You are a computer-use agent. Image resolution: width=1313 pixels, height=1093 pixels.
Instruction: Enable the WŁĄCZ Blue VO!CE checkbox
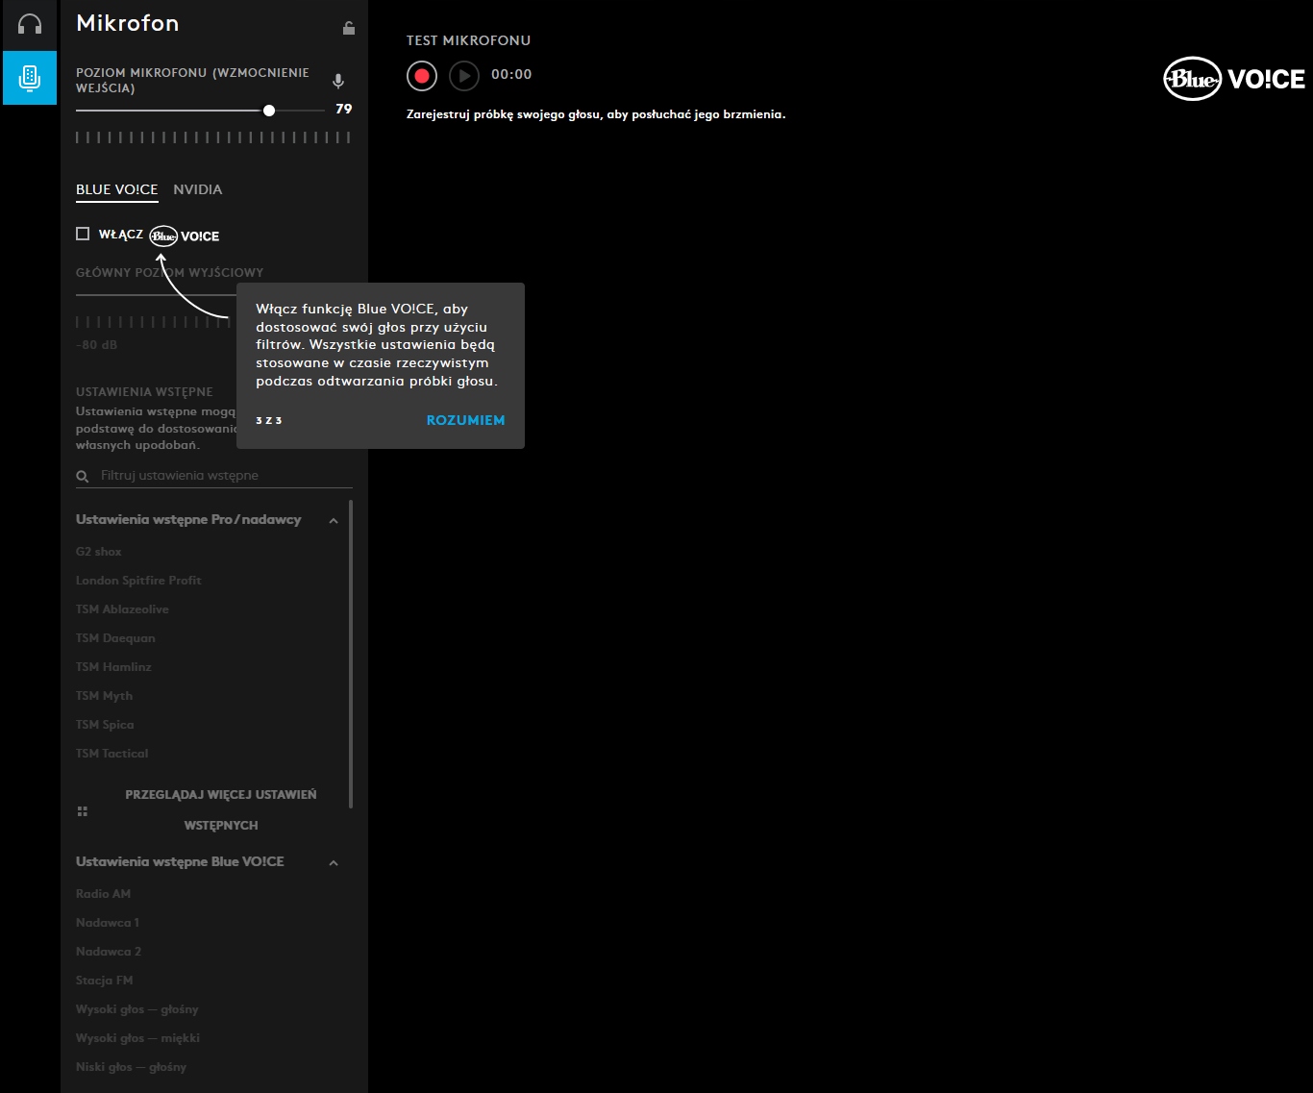tap(83, 234)
